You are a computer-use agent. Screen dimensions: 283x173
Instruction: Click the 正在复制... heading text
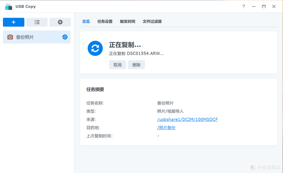coord(125,45)
